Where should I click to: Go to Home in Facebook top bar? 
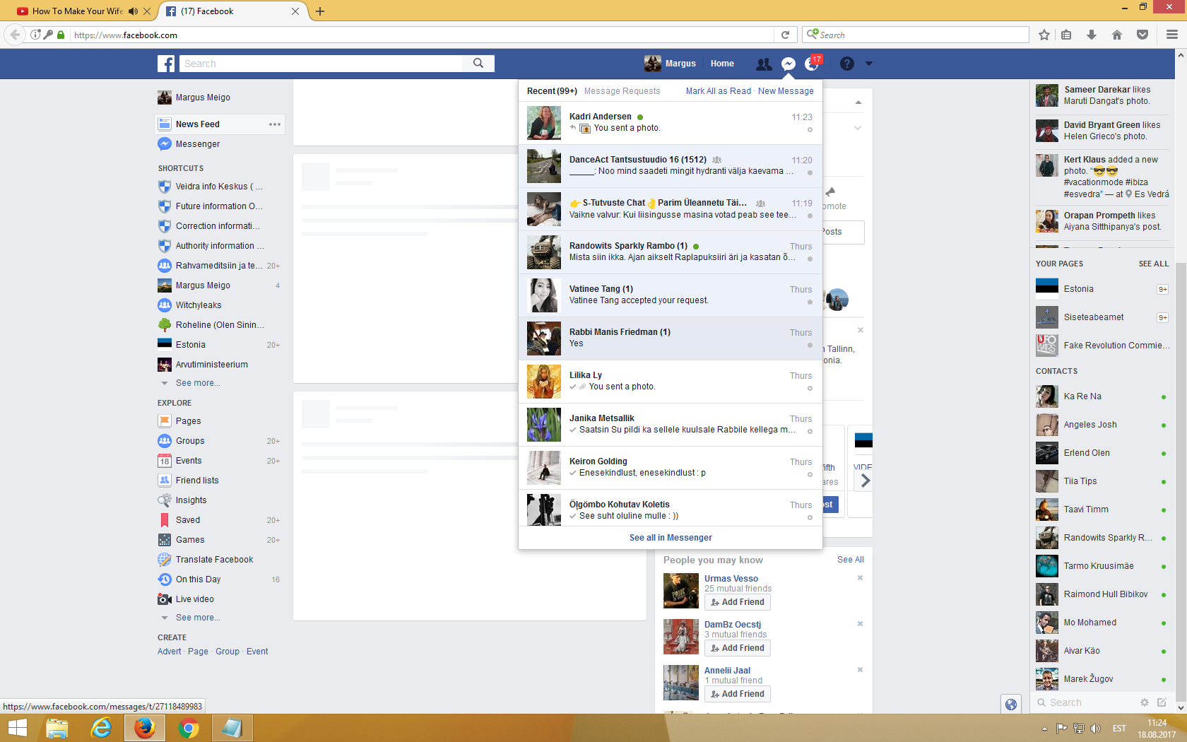tap(722, 64)
